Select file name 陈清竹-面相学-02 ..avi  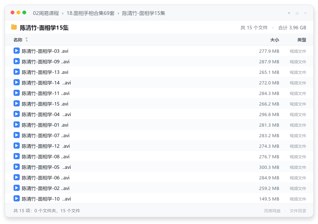point(46,188)
